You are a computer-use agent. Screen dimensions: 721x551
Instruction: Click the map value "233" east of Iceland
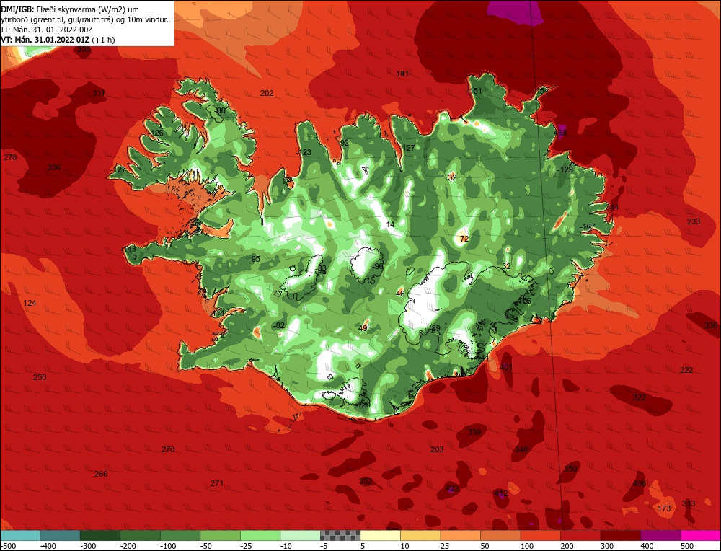coord(694,221)
